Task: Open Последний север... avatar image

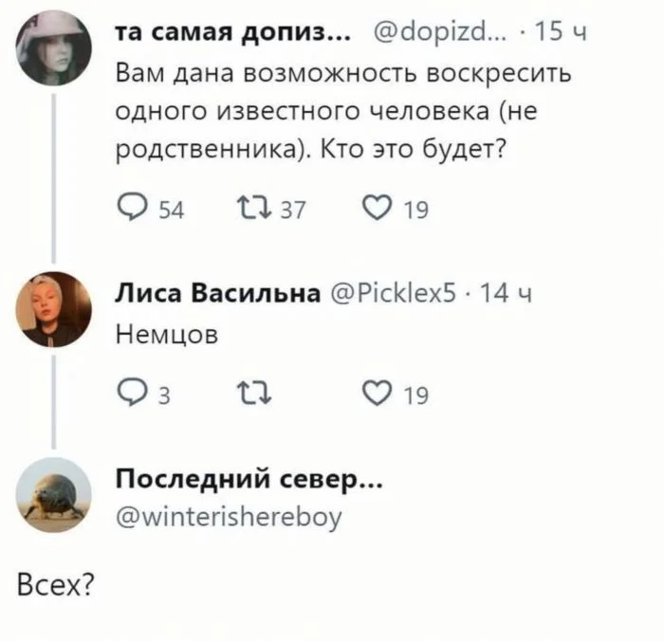Action: [x=53, y=494]
